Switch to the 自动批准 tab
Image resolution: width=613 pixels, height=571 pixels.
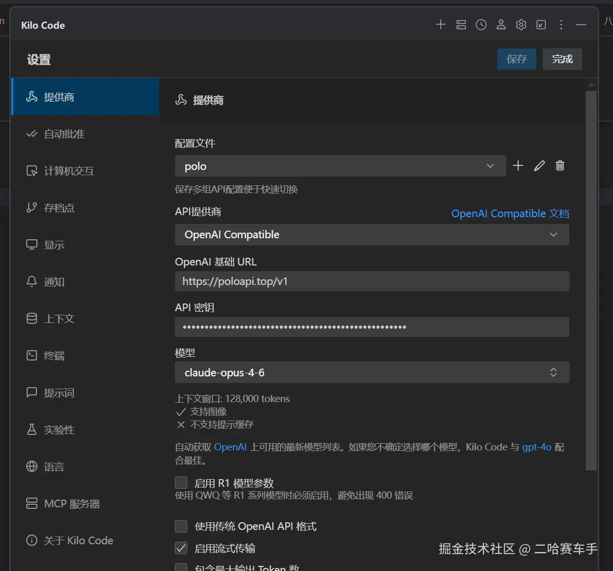(85, 134)
